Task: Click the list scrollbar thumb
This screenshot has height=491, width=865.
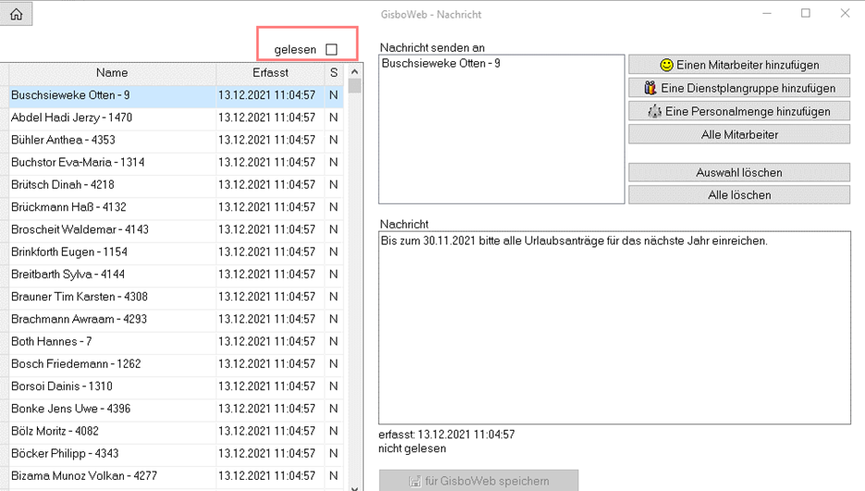Action: click(x=354, y=87)
